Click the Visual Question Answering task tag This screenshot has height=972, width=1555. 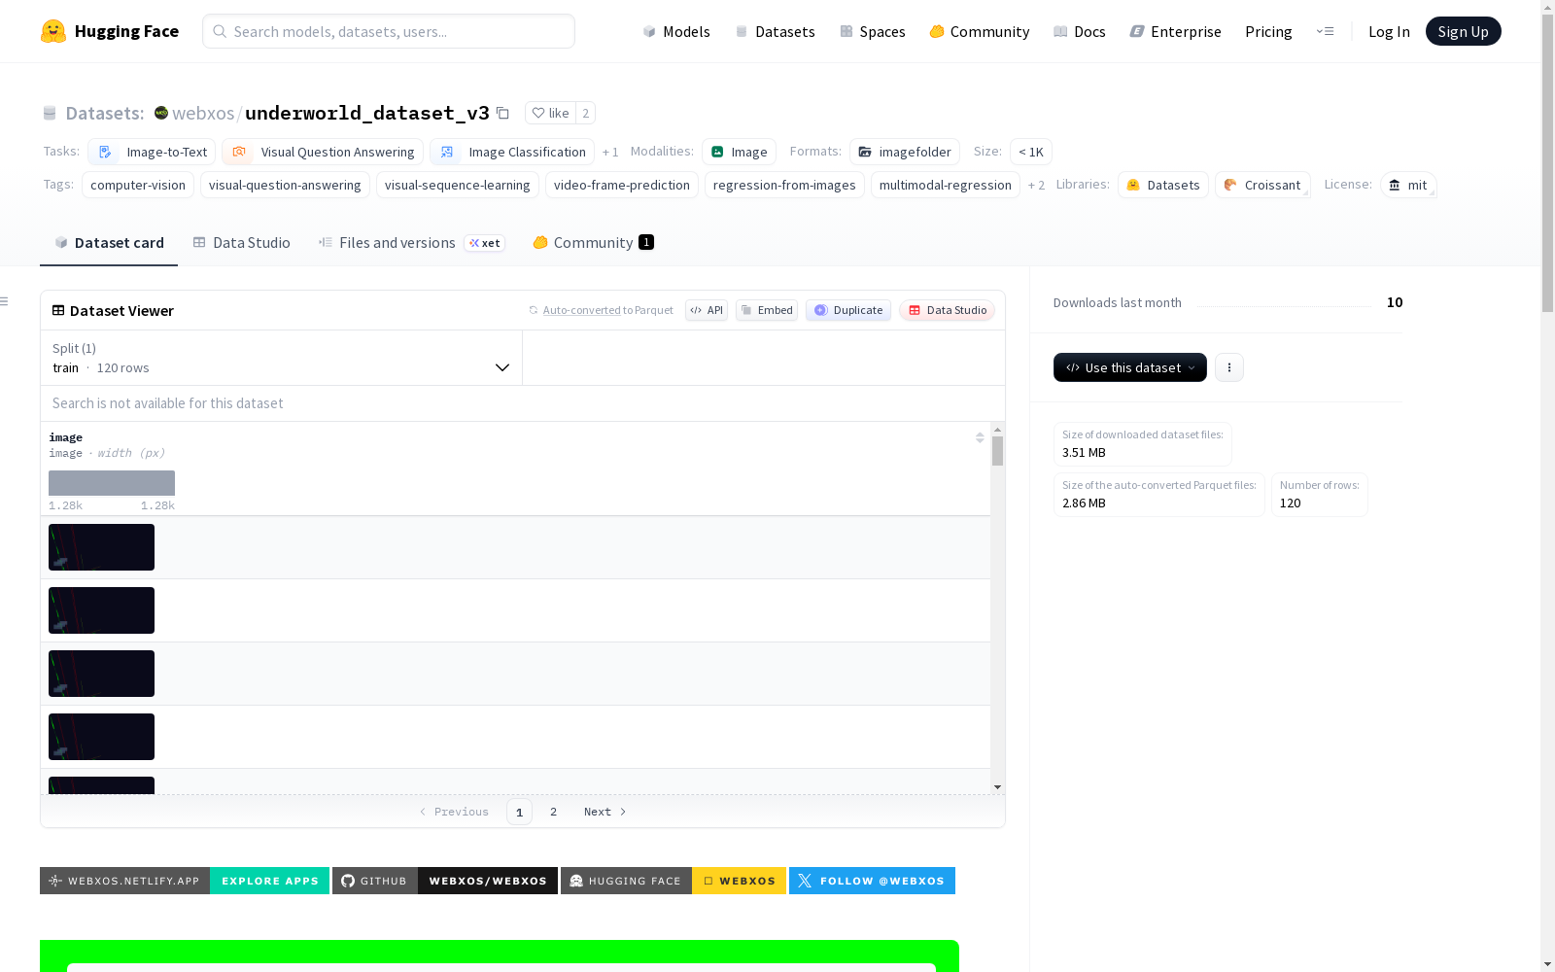point(323,152)
